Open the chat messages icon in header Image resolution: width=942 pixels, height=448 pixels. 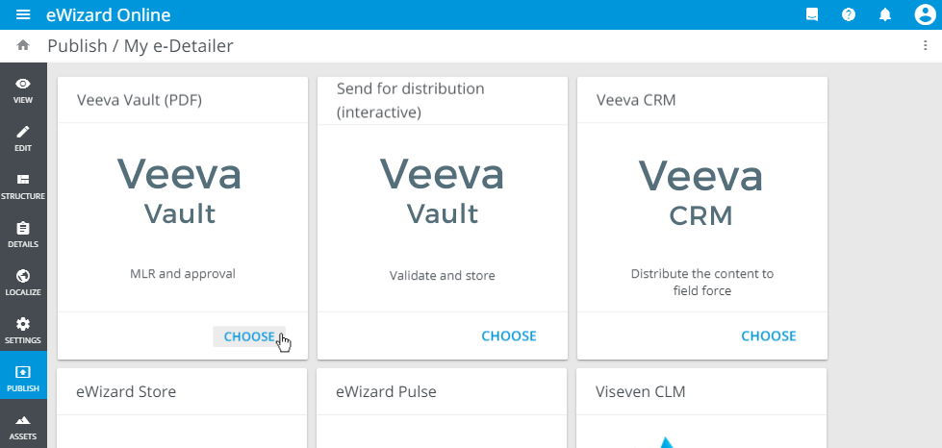812,14
